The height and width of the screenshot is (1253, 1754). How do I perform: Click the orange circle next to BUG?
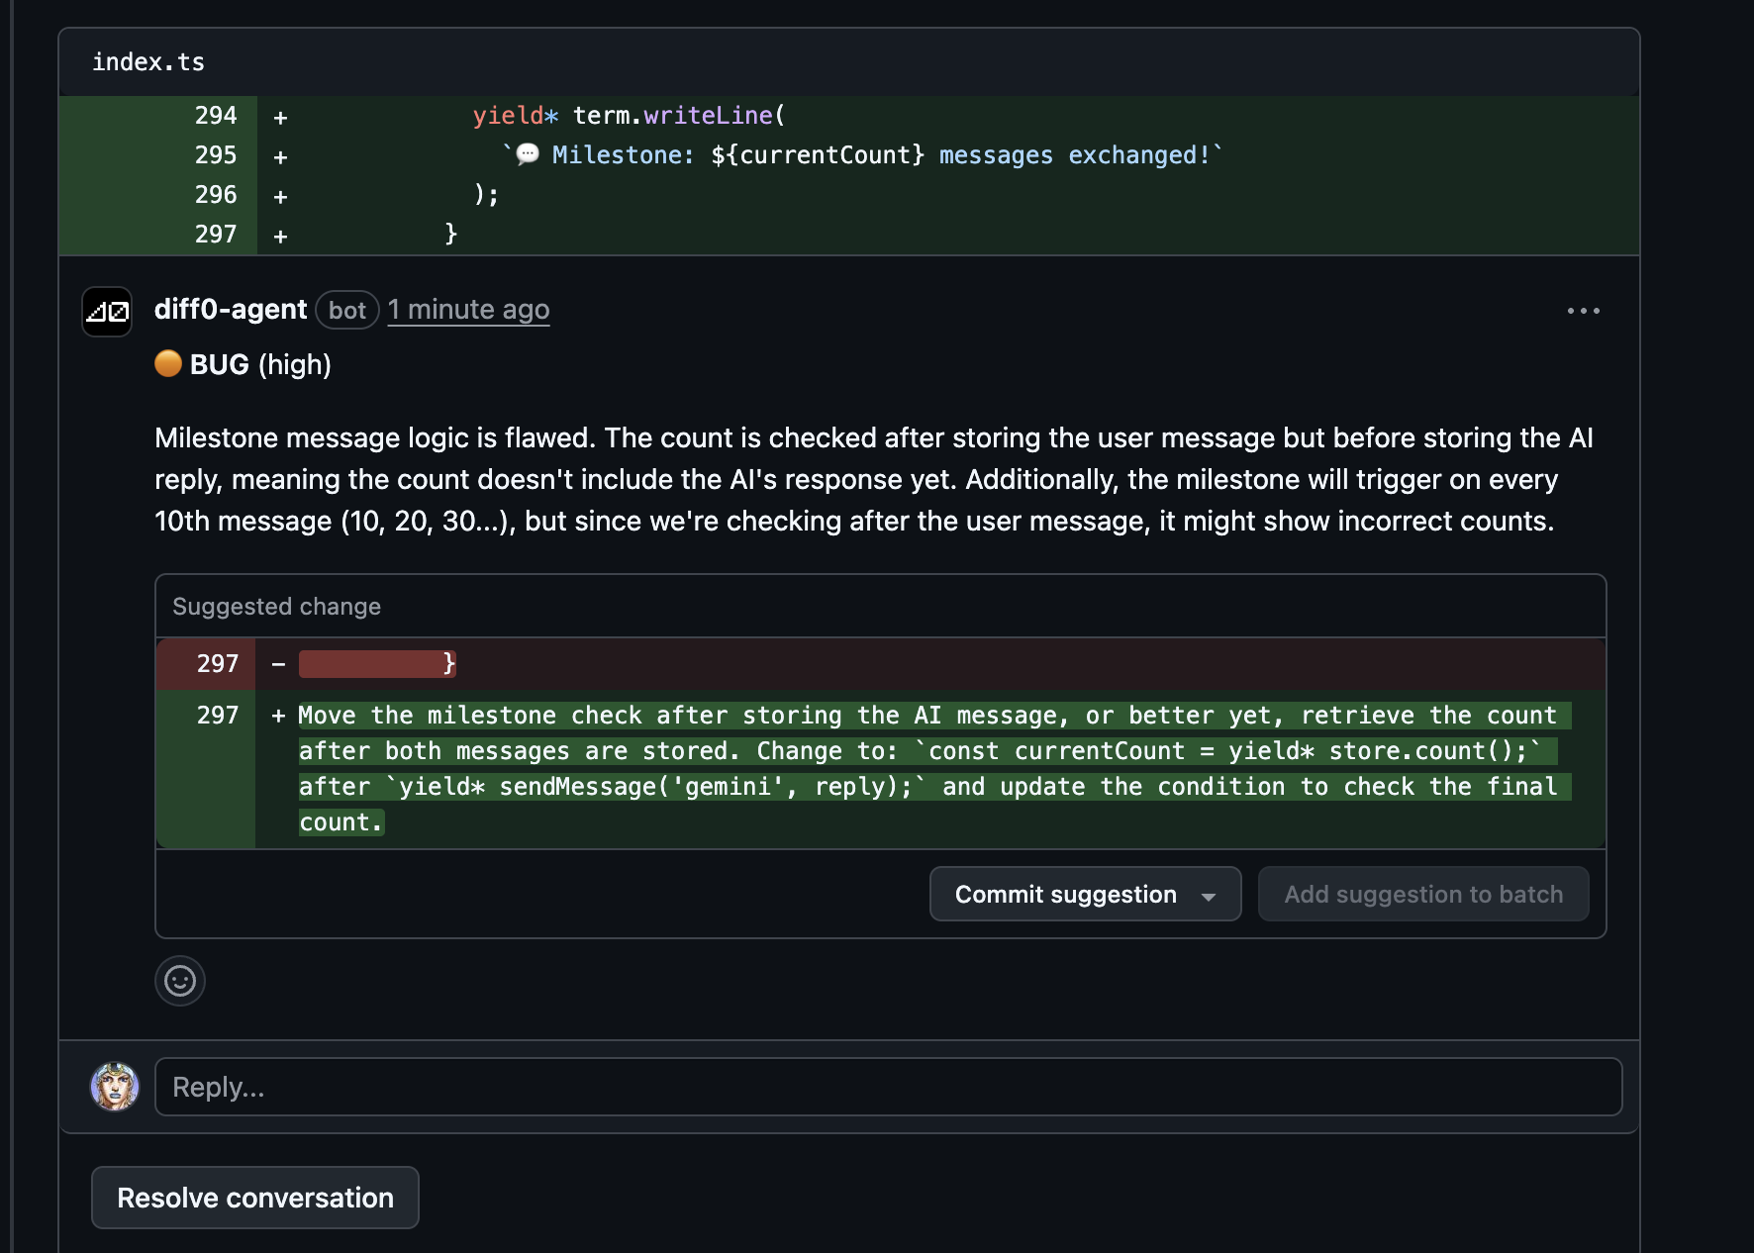coord(168,364)
